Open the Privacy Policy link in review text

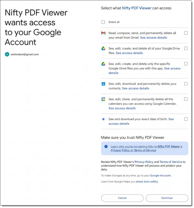144,162
